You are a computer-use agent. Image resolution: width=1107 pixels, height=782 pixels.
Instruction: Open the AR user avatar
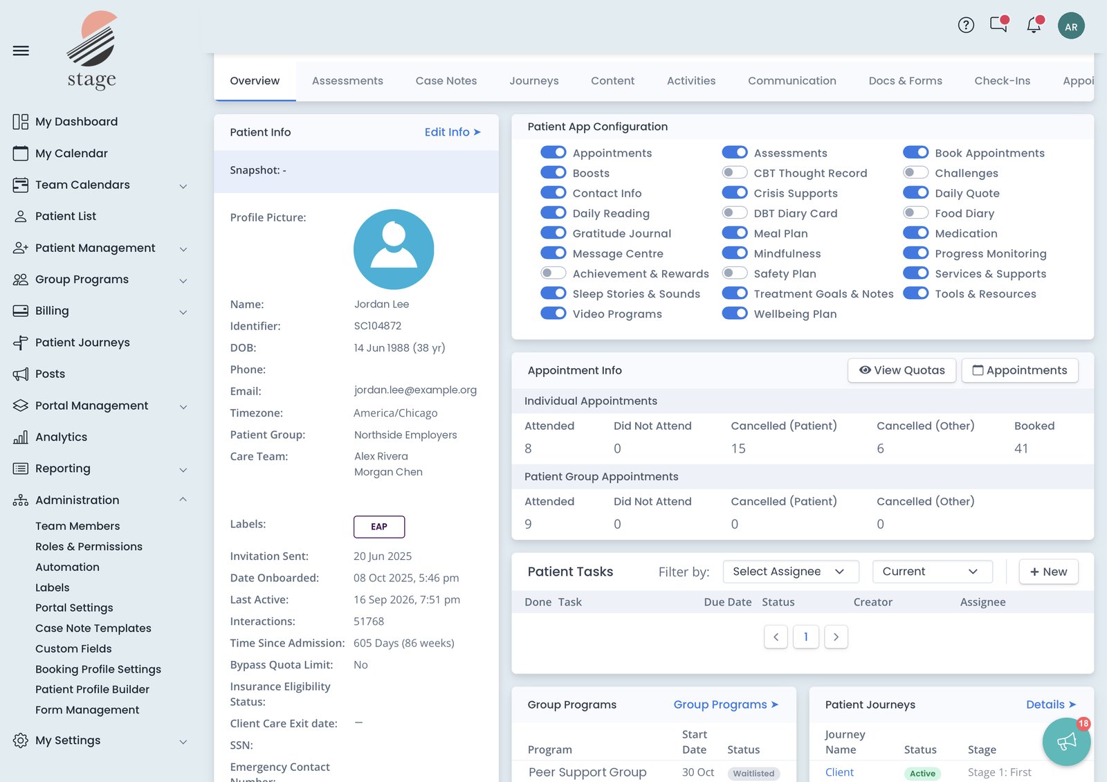(1071, 26)
